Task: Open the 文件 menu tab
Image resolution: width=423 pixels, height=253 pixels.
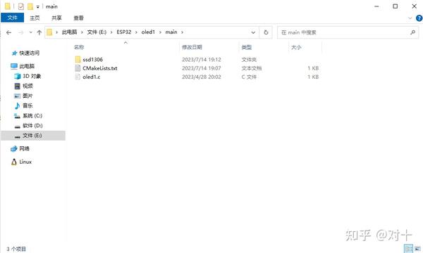Action: [12, 18]
